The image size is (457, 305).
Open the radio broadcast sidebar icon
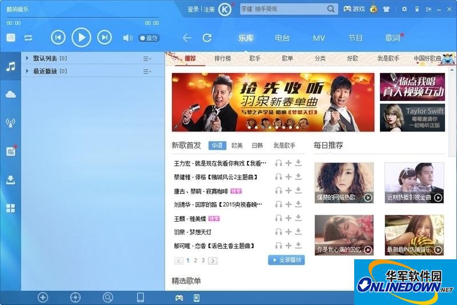coord(10,122)
